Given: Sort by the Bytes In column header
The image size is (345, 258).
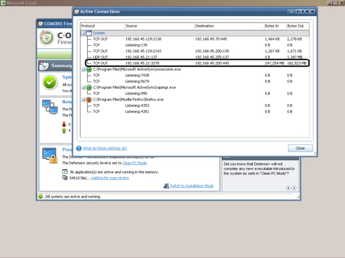Looking at the screenshot, I should click(275, 26).
